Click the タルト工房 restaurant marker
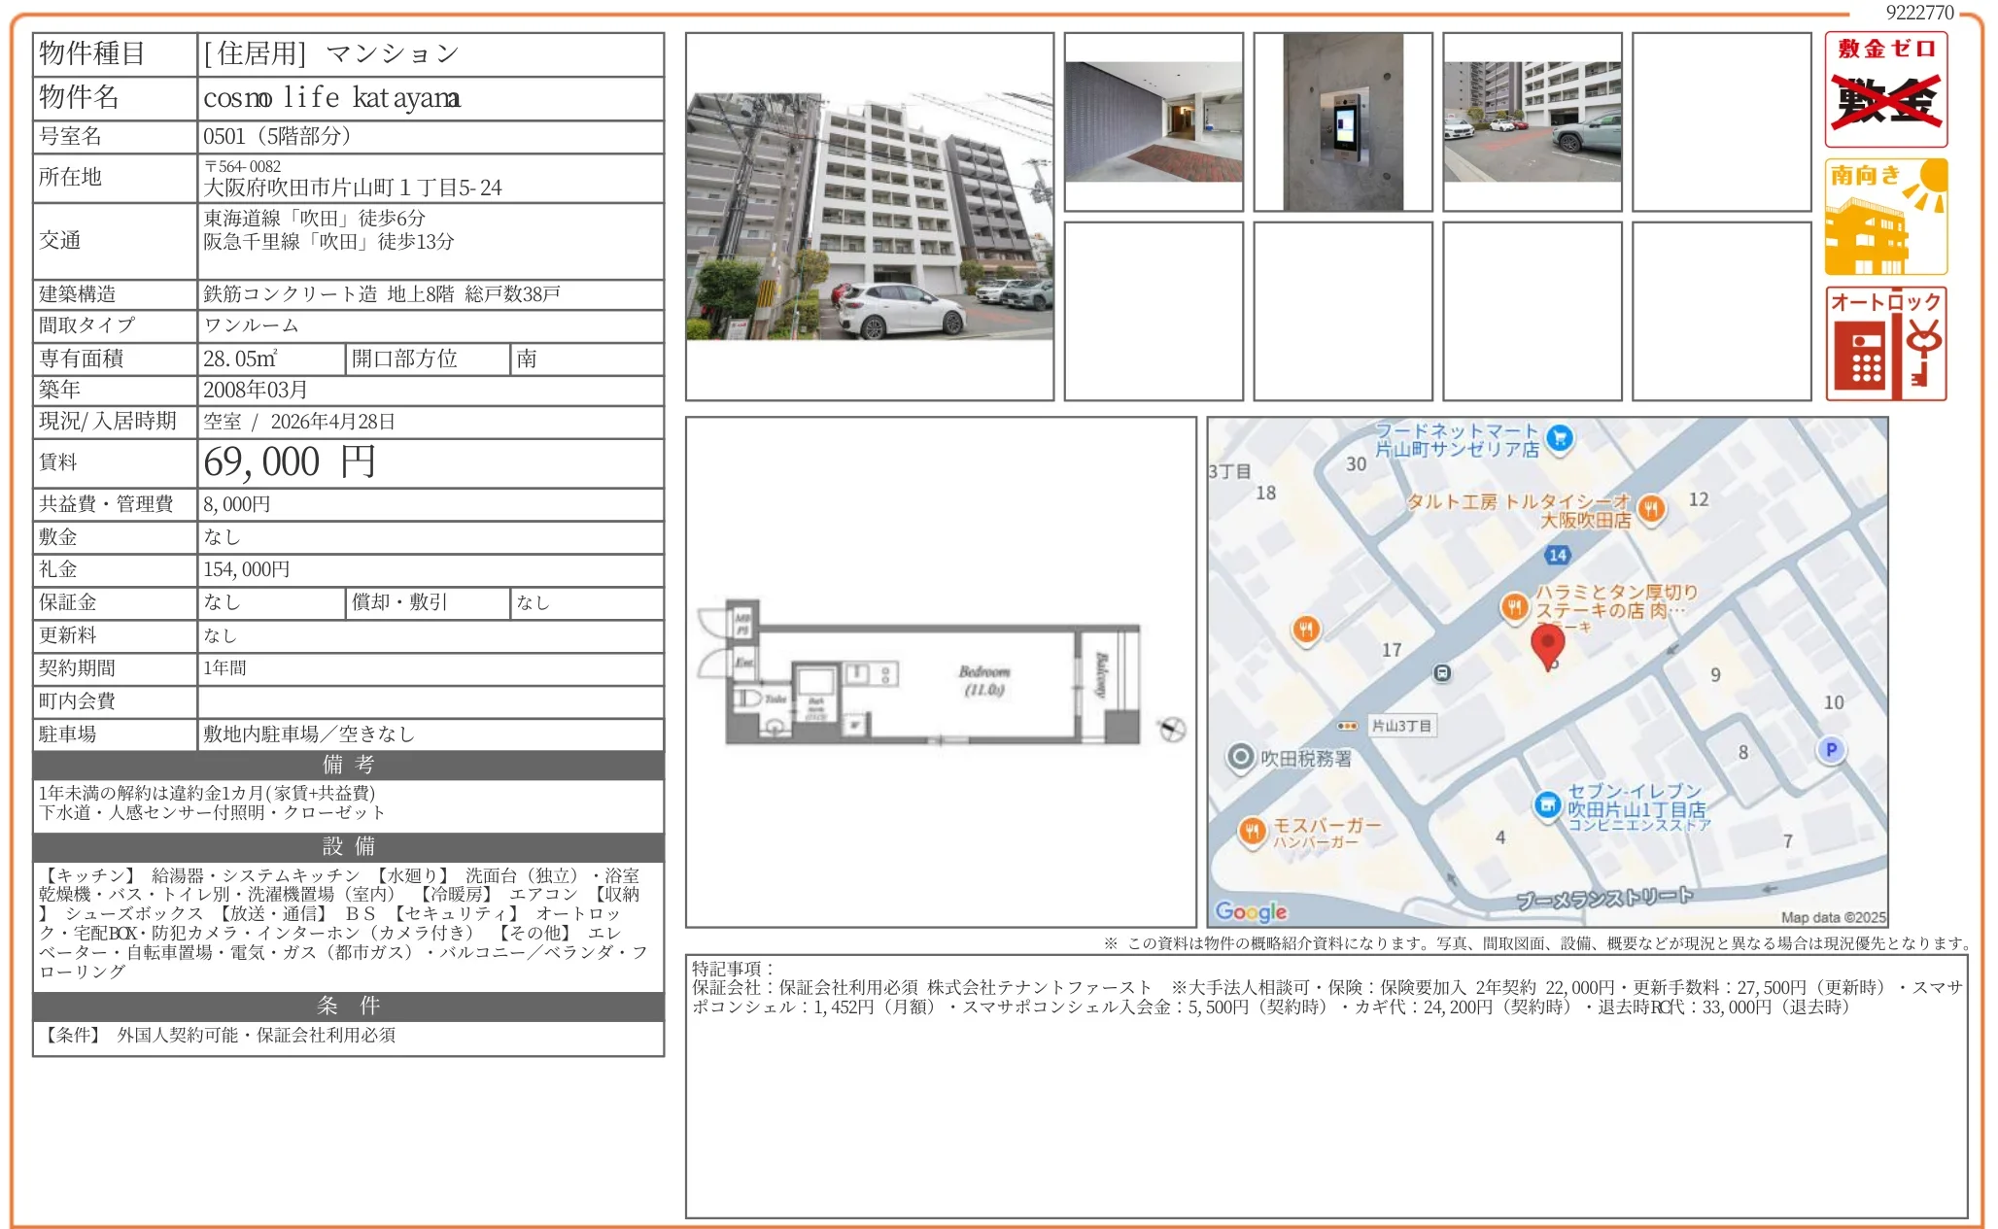This screenshot has height=1229, width=1998. (1651, 508)
